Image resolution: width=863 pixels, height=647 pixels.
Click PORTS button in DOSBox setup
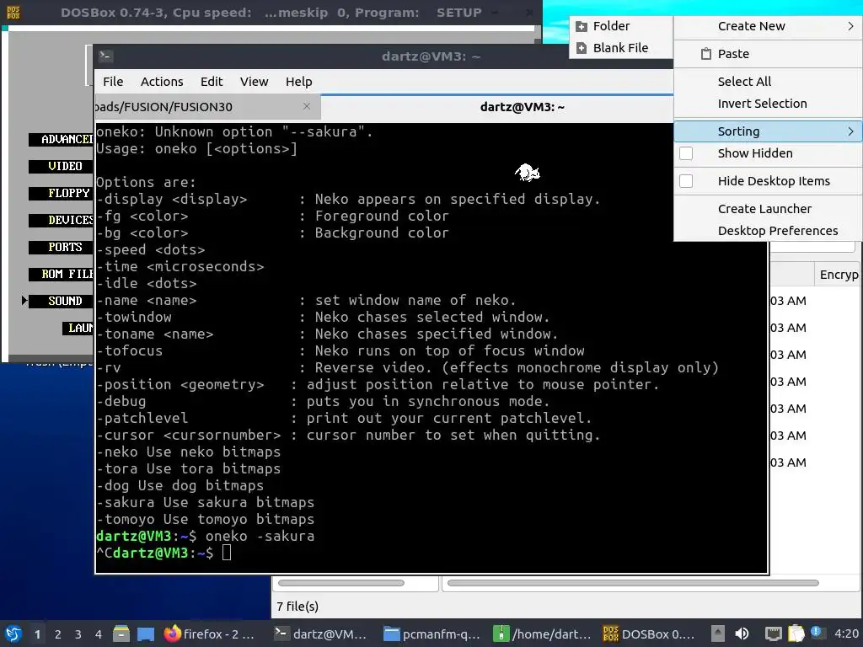61,247
